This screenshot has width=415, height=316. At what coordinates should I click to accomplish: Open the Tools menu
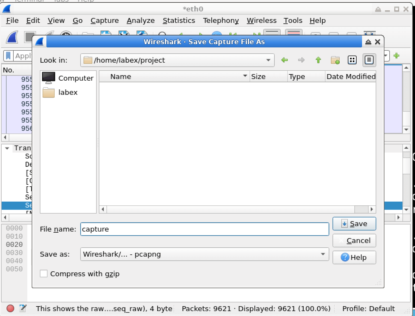click(x=293, y=20)
